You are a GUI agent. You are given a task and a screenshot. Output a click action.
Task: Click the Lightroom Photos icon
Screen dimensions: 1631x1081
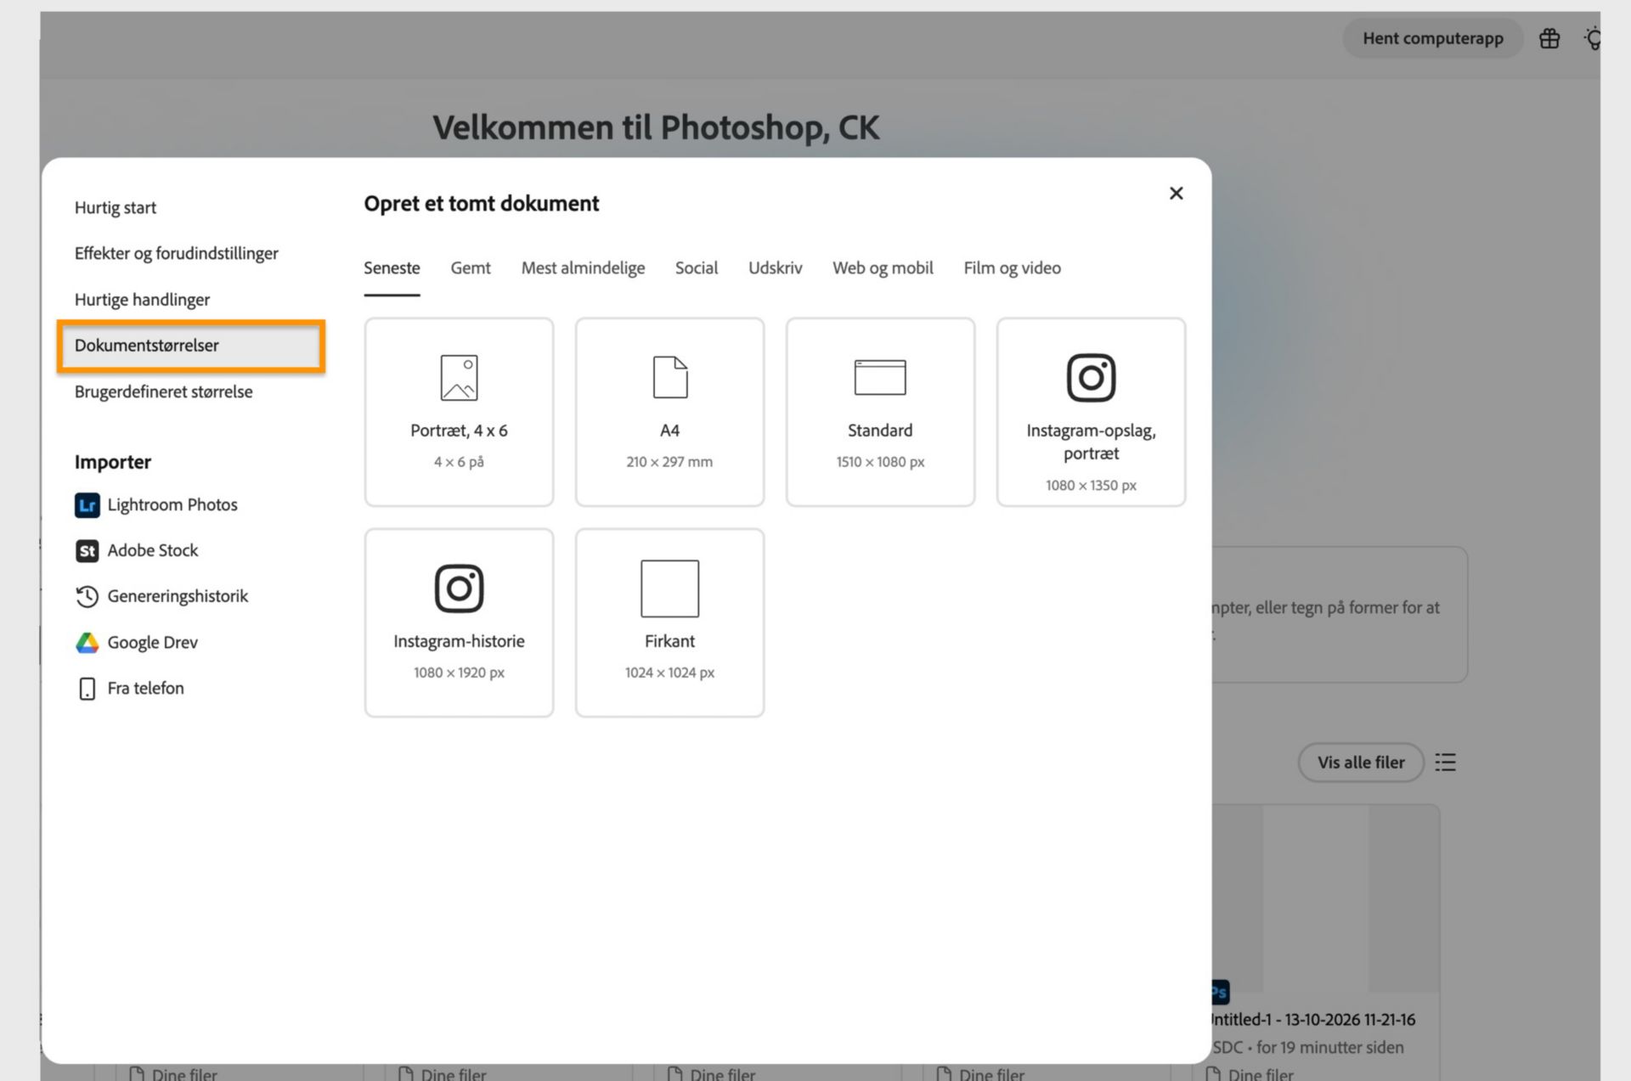(x=87, y=505)
